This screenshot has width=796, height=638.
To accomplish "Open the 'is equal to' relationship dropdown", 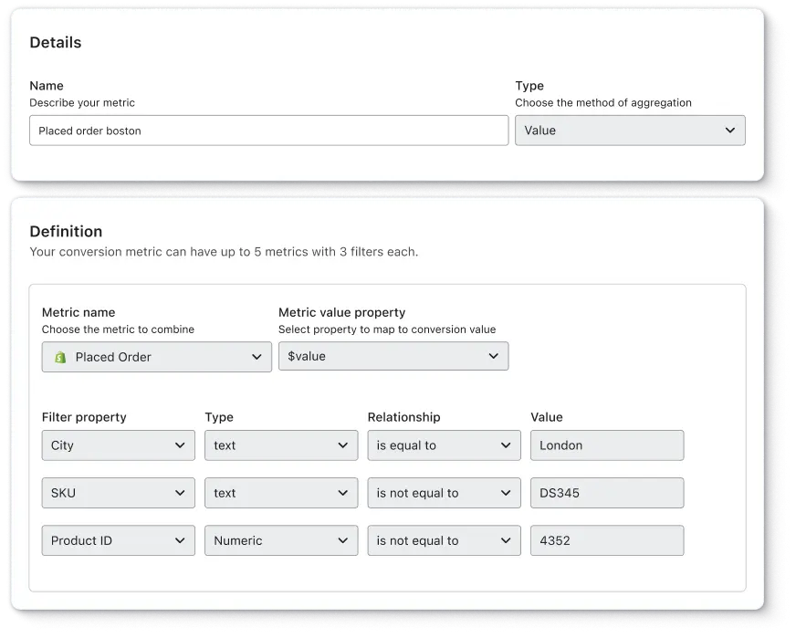I will 445,445.
